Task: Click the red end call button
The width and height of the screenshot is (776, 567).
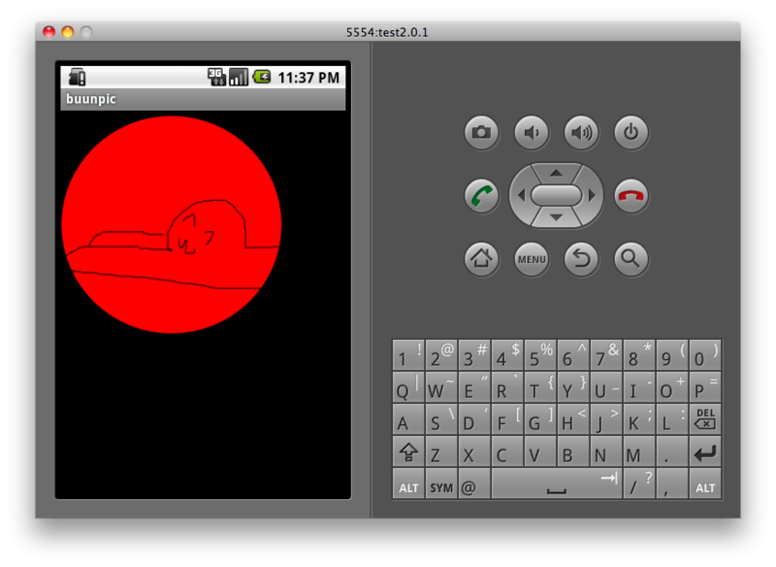Action: click(631, 195)
